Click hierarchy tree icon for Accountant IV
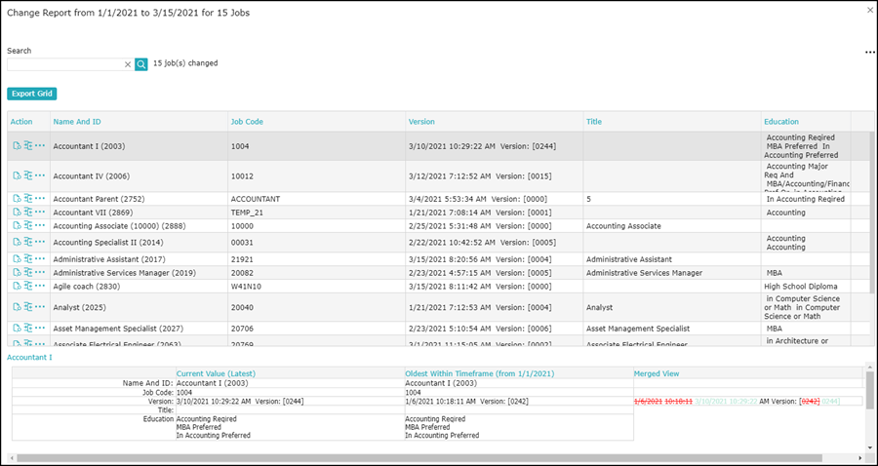Image resolution: width=878 pixels, height=466 pixels. (x=28, y=175)
